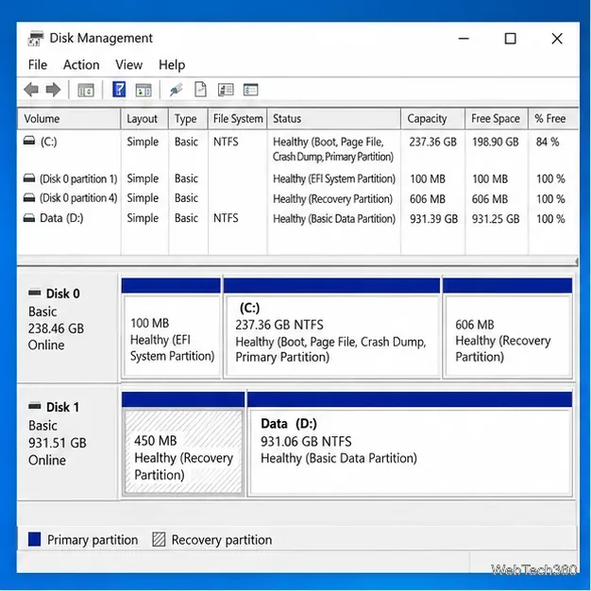Click the Primary partition blue legend swatch

click(34, 539)
